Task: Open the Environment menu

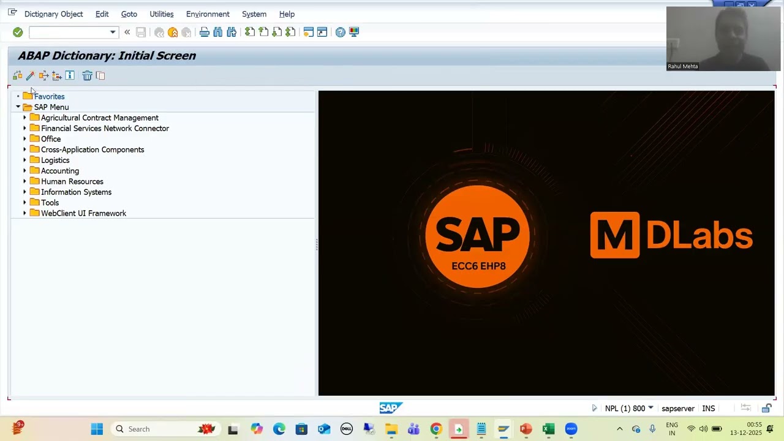Action: pos(208,14)
